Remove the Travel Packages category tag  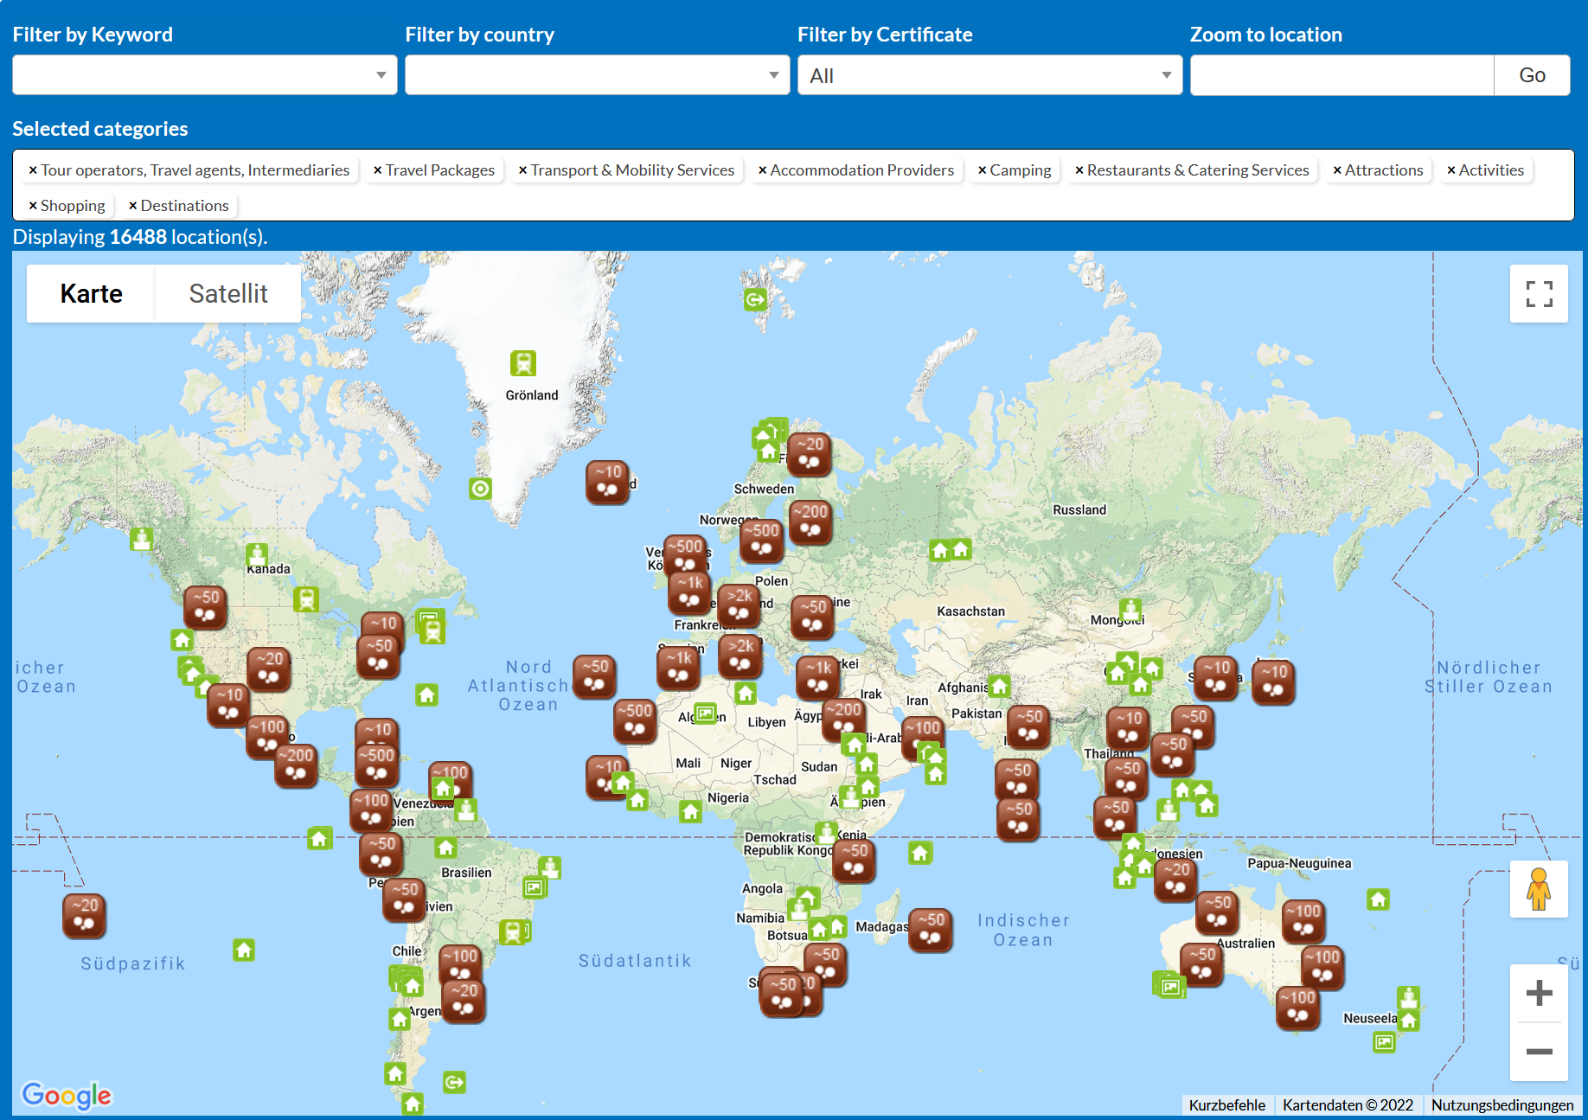point(377,170)
